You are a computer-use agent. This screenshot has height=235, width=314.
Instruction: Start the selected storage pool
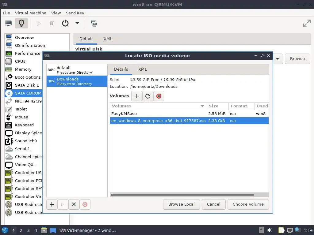pyautogui.click(x=63, y=204)
